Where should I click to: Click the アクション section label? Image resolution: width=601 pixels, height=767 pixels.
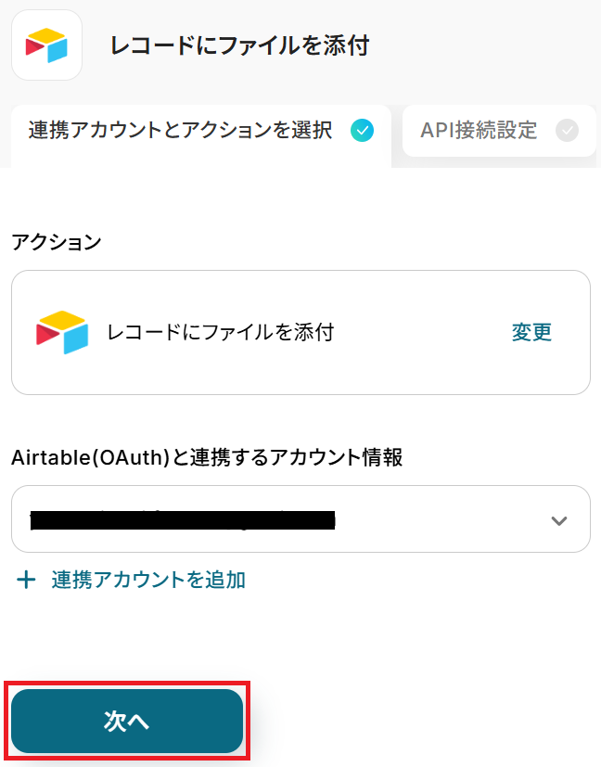click(x=56, y=242)
